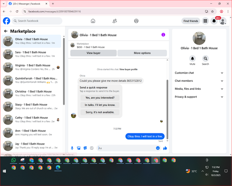Click the More options button
Viewport: 232px width, 186px height.
[142, 53]
